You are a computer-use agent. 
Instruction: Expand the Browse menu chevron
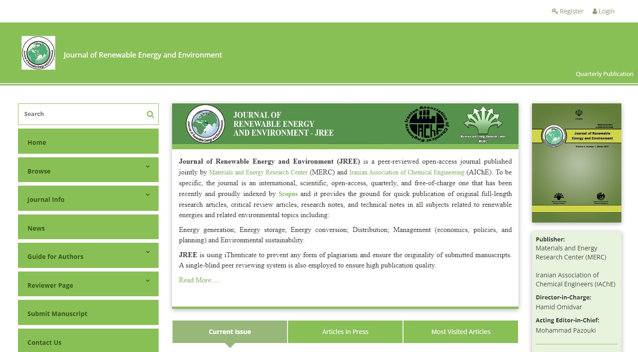pos(147,167)
